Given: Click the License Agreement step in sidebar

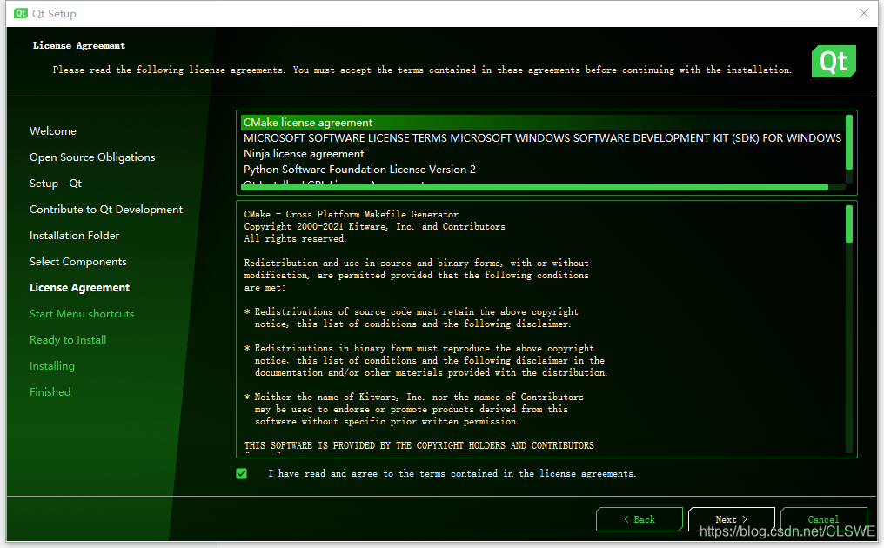Looking at the screenshot, I should click(79, 288).
